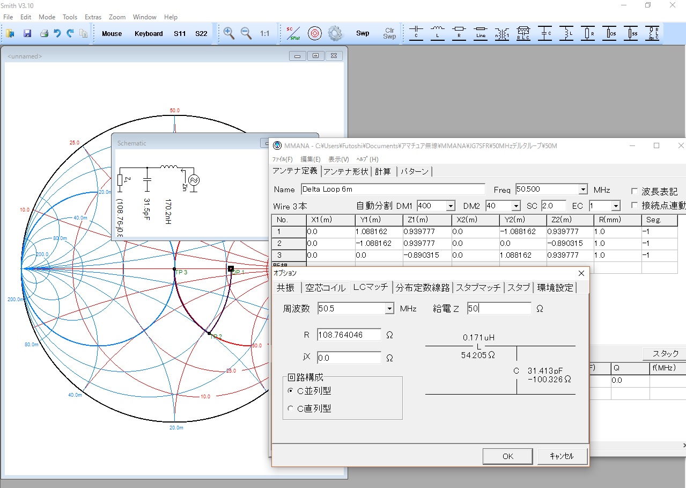686x488 pixels.
Task: Open the 環境設定 tab
Action: click(x=556, y=288)
